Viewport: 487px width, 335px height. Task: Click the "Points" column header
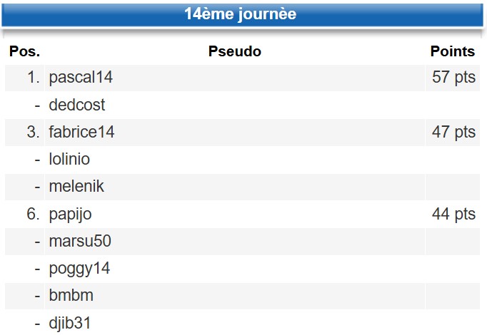point(452,51)
